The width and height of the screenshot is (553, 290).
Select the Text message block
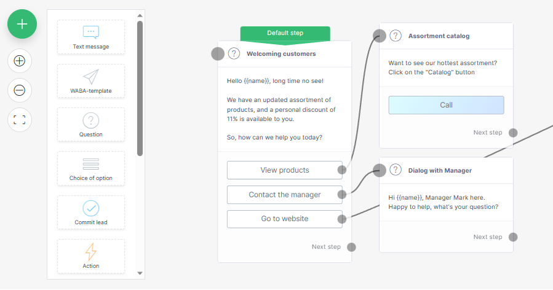(91, 37)
